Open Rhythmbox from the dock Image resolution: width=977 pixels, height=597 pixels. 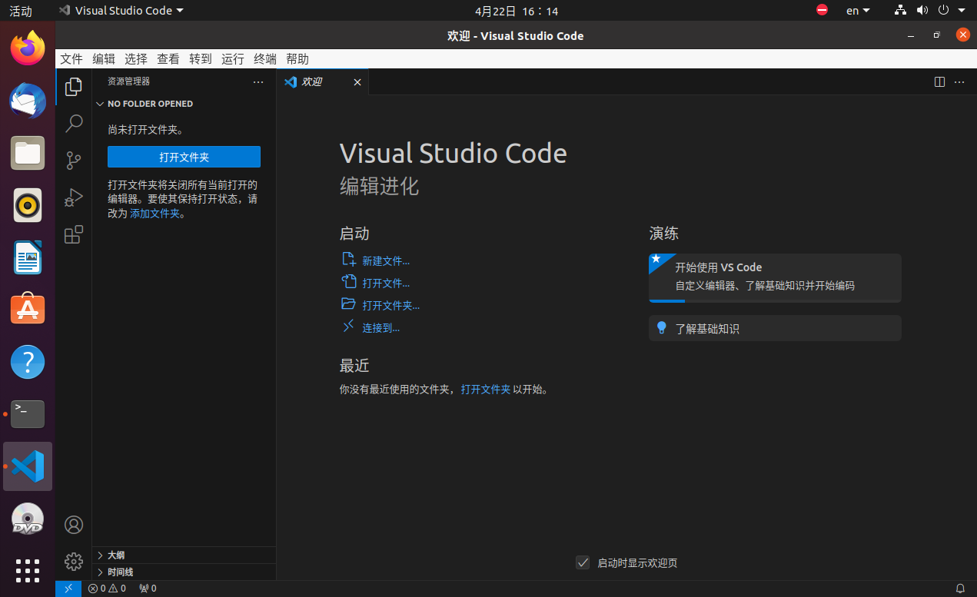point(28,205)
